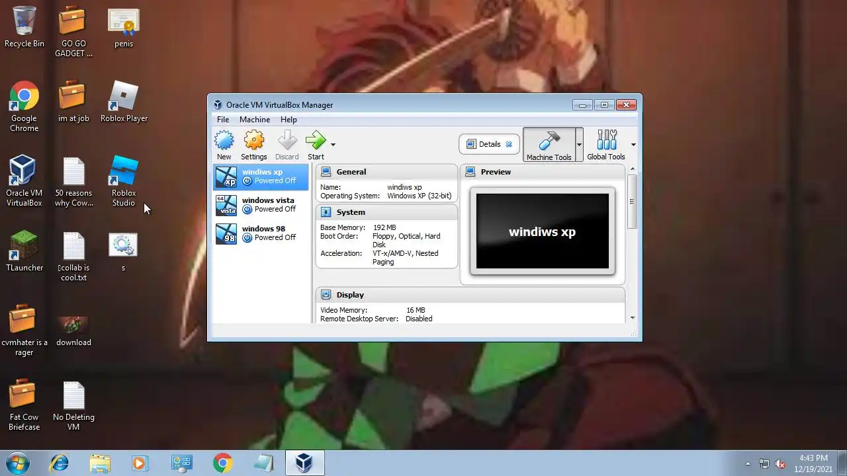The image size is (847, 476).
Task: Click the windiws xp preview thumbnail
Action: click(x=543, y=231)
